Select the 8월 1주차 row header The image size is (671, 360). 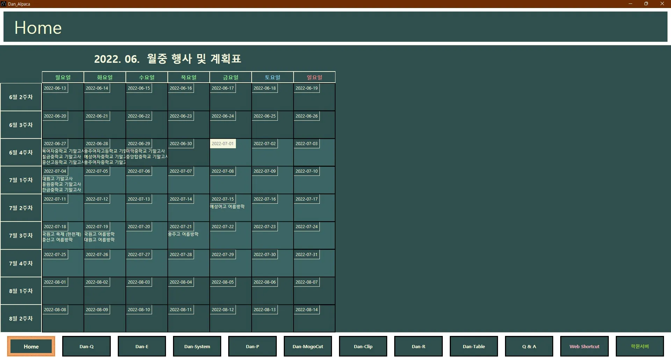pyautogui.click(x=21, y=291)
